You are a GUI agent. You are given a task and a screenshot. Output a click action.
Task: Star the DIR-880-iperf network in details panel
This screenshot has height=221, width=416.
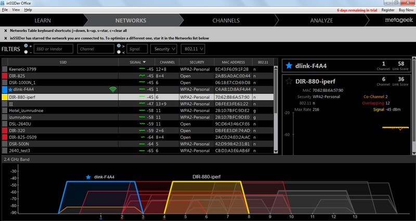click(289, 81)
